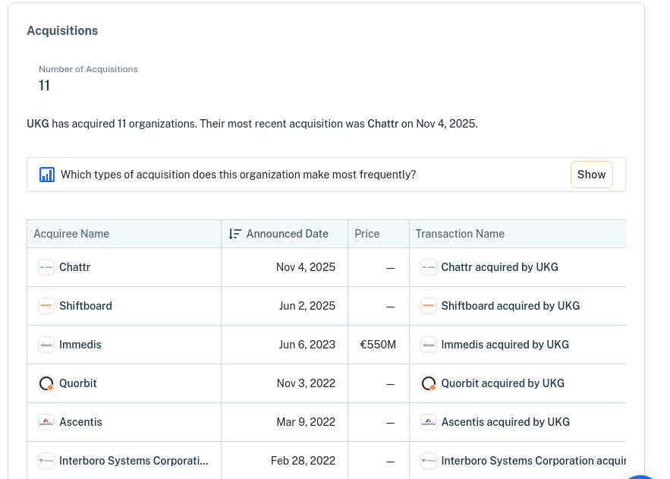Screen dimensions: 670x479
Task: Click the Immedis logo in Acquiree column
Action: click(46, 345)
